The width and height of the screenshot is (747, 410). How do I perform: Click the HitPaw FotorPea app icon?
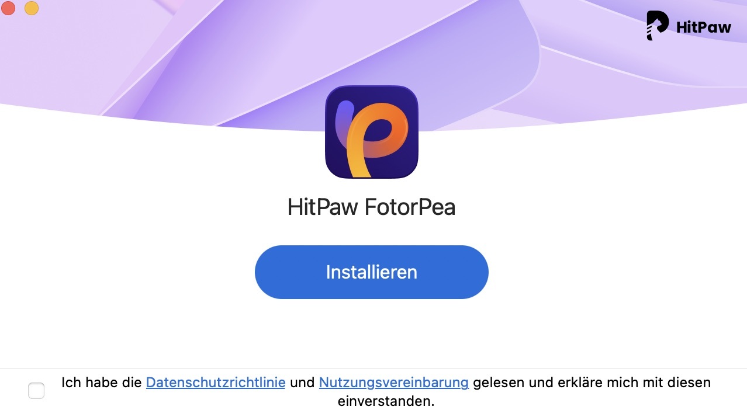(371, 132)
